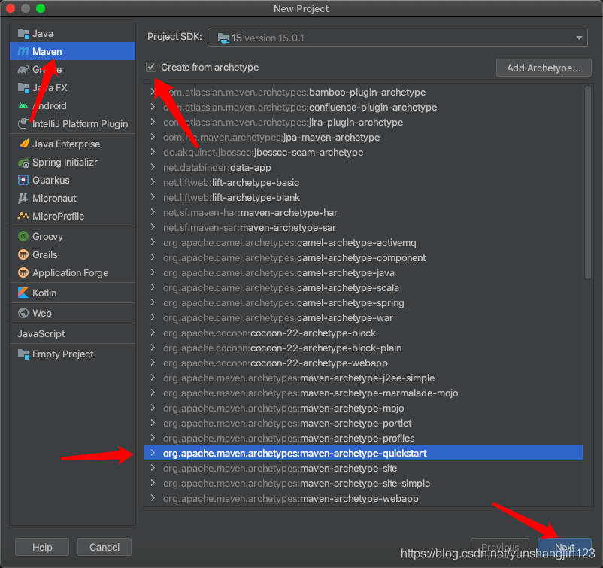
Task: Click the Java Enterprise icon
Action: pos(23,144)
